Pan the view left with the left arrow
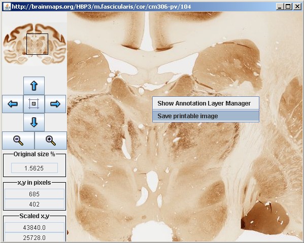The image size is (304, 243). 13,104
